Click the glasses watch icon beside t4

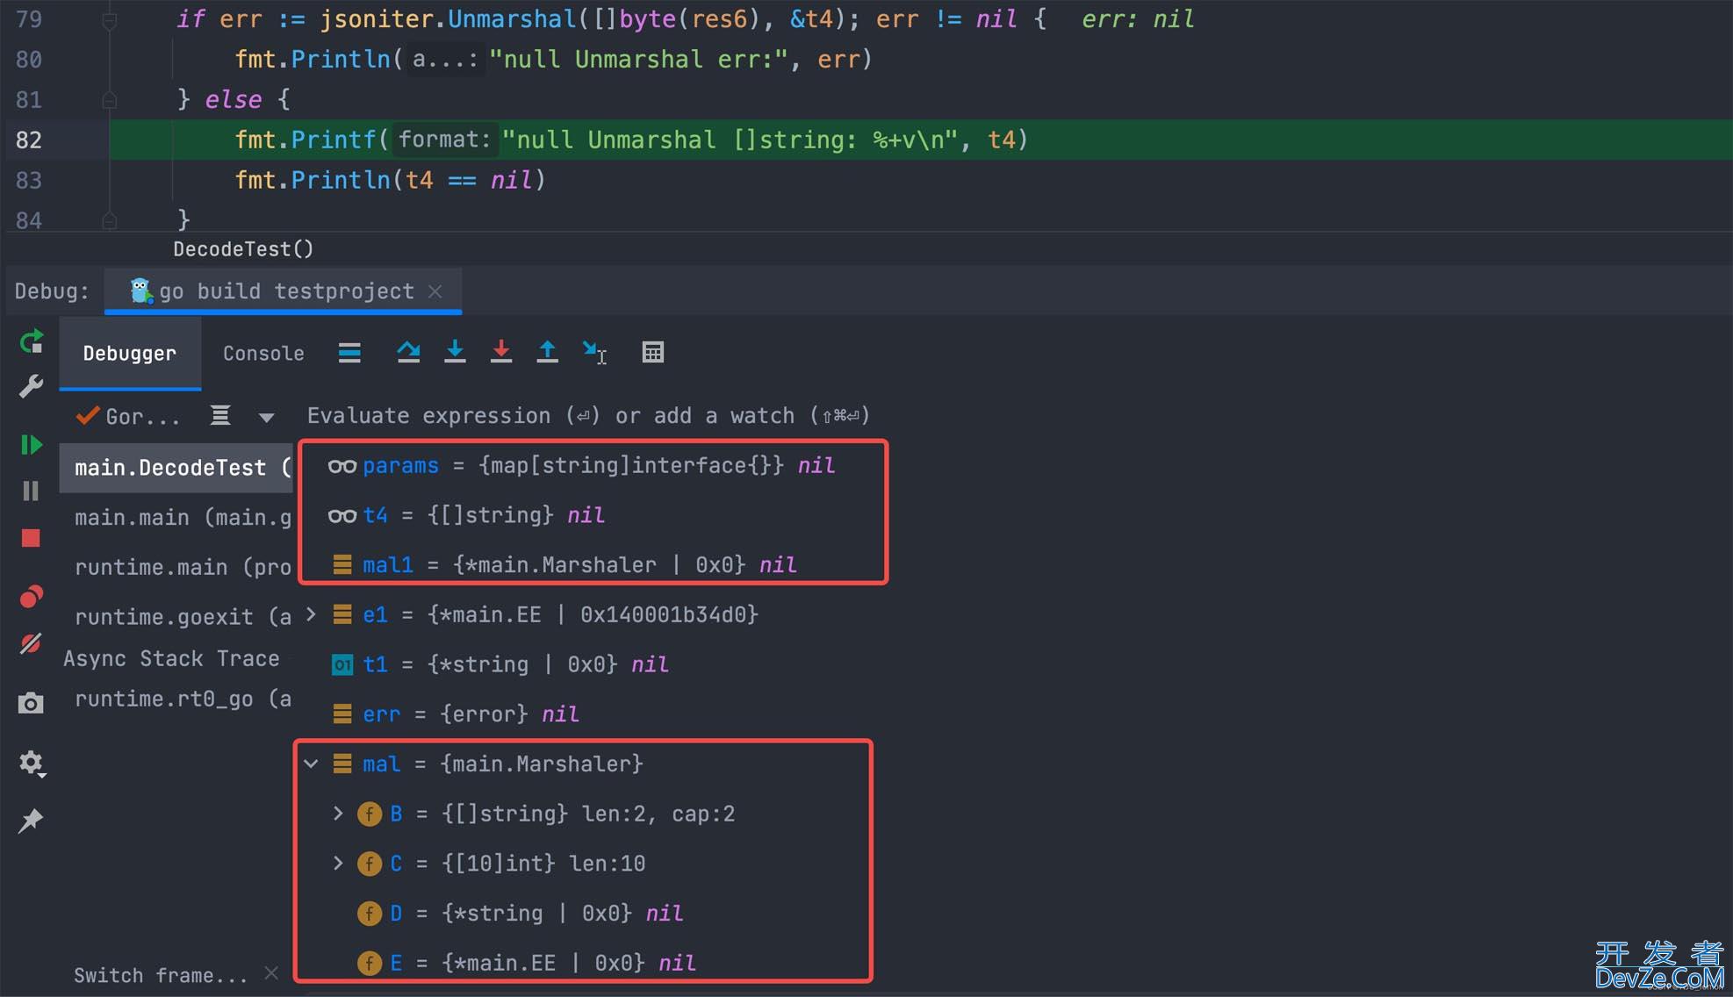coord(342,516)
